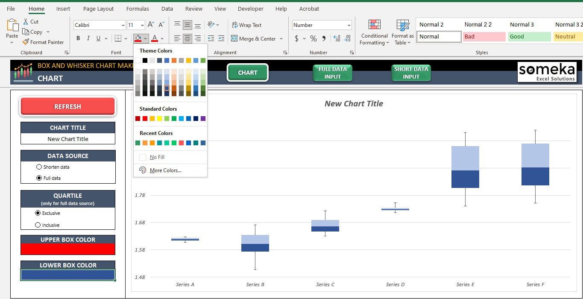Open the Merge & Center dropdown arrow
The width and height of the screenshot is (583, 299).
click(x=281, y=38)
